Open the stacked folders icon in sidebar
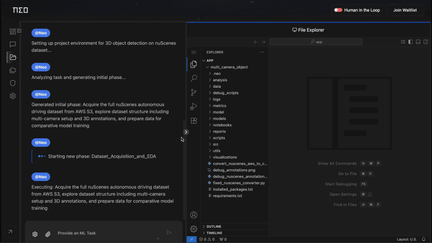The image size is (432, 243). coord(13,70)
